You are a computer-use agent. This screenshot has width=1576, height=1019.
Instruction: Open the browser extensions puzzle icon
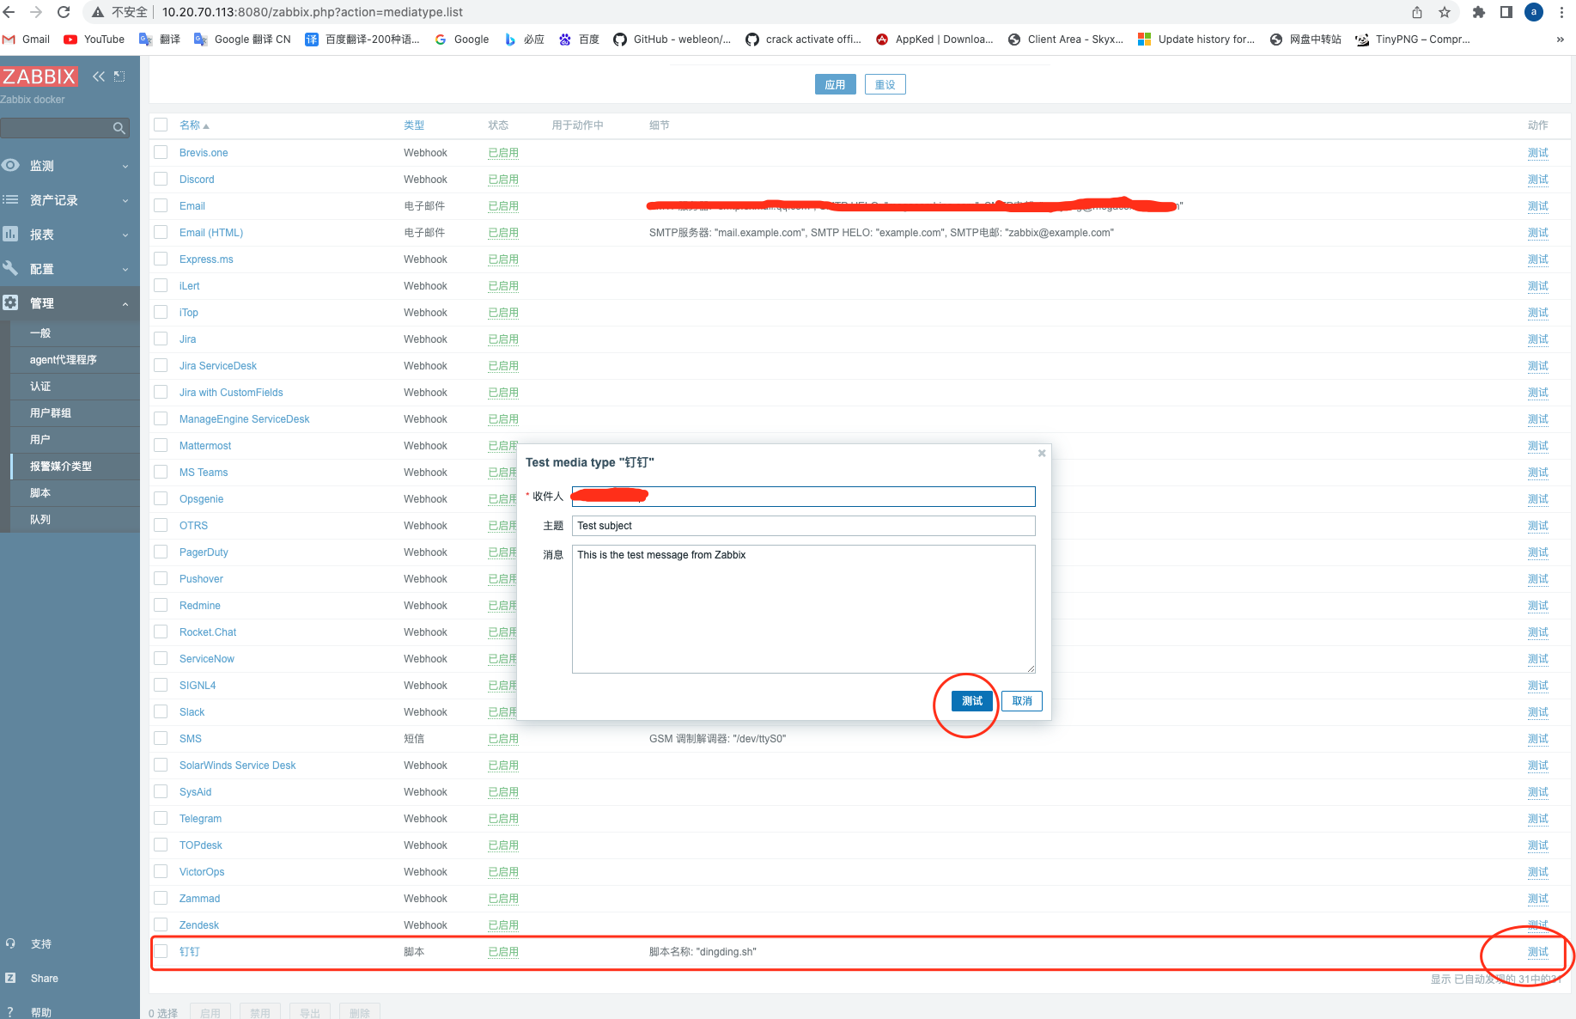point(1478,12)
